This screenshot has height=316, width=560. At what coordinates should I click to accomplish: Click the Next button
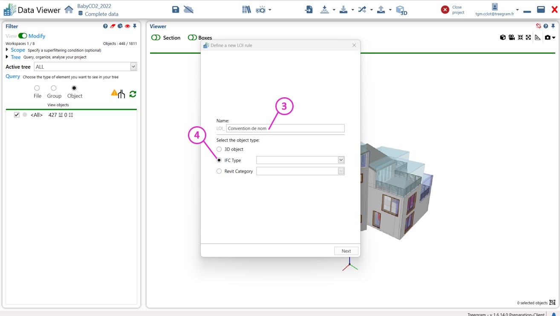[x=346, y=251]
